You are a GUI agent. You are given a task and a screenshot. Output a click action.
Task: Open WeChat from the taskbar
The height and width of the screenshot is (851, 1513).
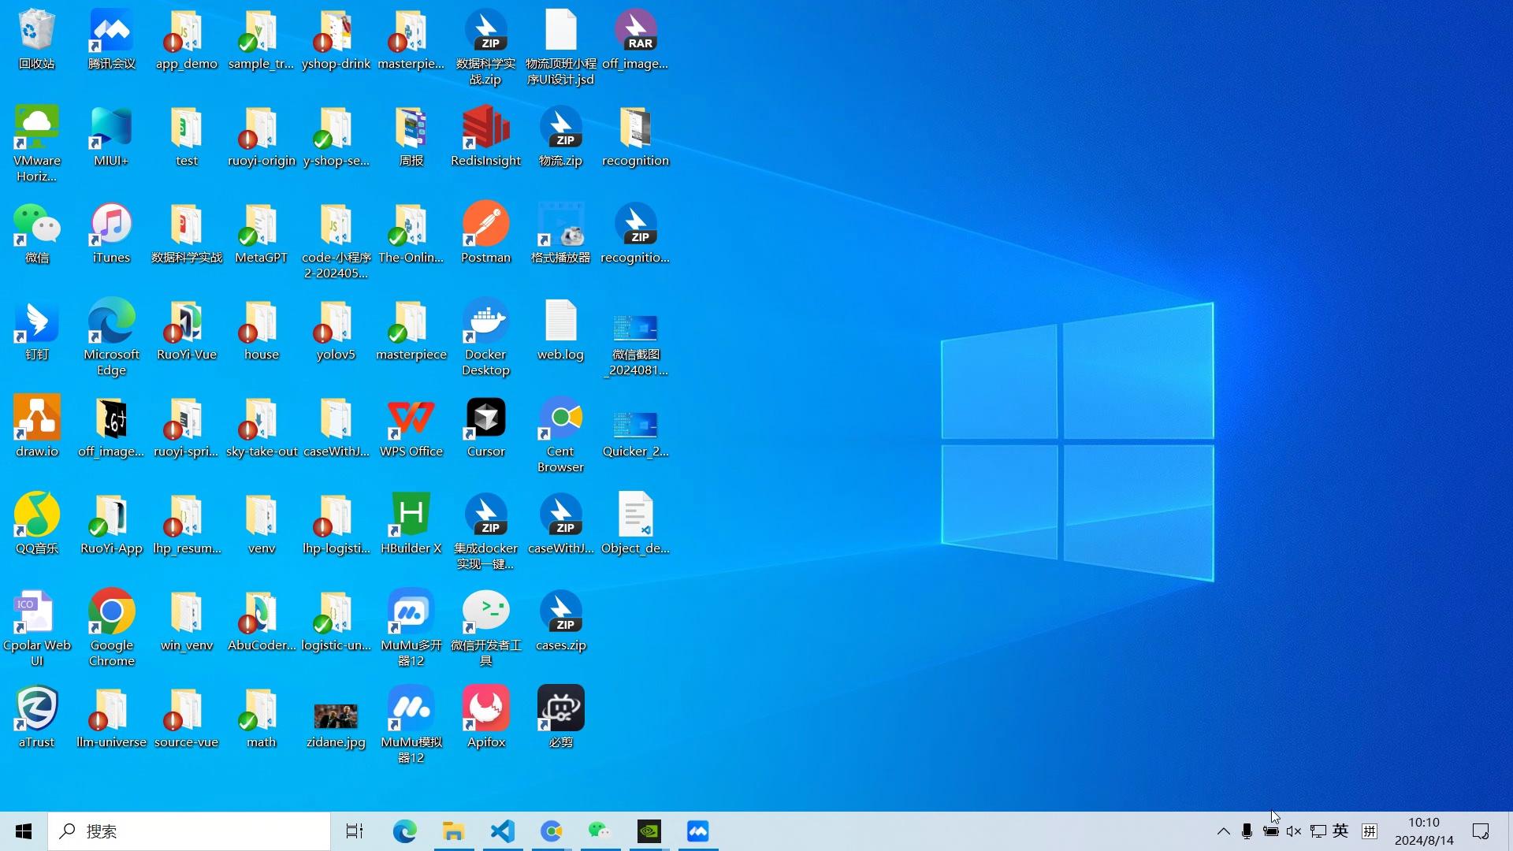tap(600, 831)
